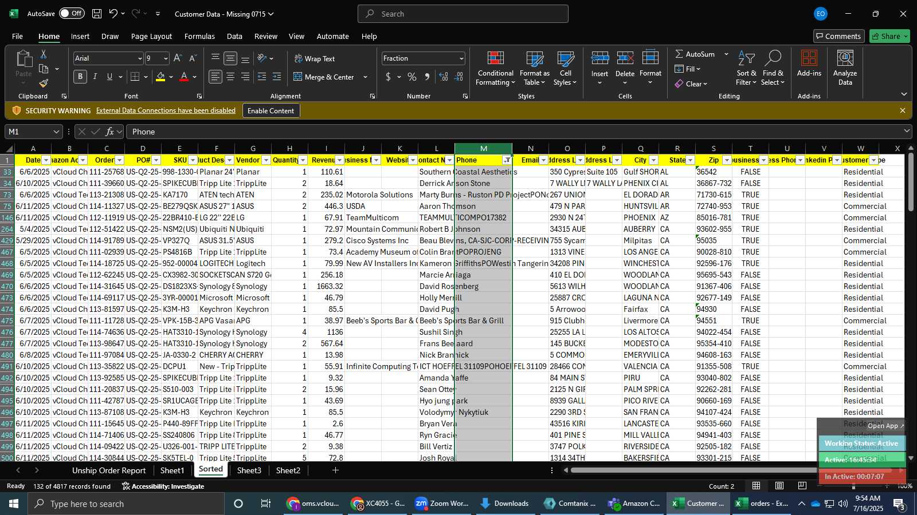Apply red Font Color swatch
Image resolution: width=917 pixels, height=515 pixels.
point(184,77)
